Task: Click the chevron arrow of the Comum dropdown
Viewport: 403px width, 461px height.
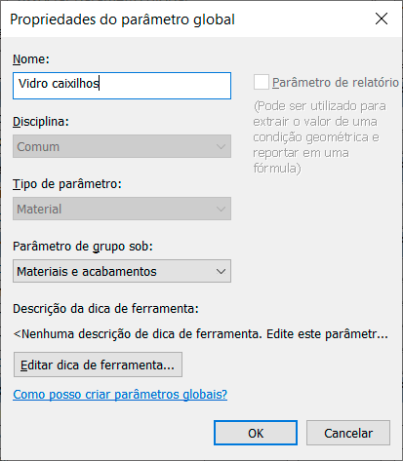Action: click(x=221, y=146)
